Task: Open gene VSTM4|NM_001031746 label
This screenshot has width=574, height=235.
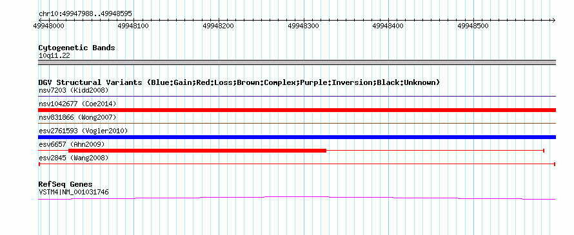Action: 74,193
